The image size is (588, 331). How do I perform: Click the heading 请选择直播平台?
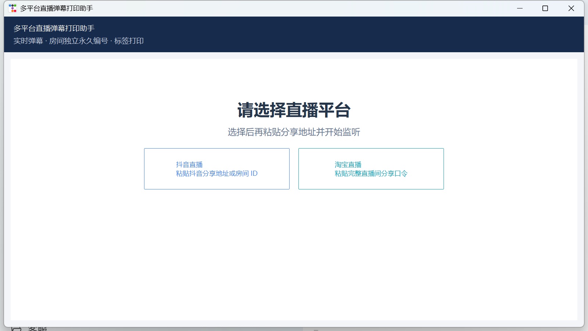[x=294, y=110]
